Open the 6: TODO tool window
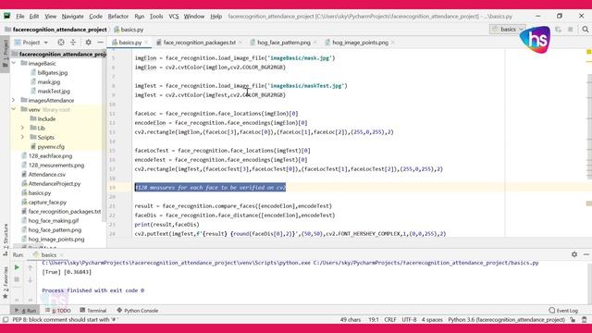The width and height of the screenshot is (592, 333). tap(58, 311)
